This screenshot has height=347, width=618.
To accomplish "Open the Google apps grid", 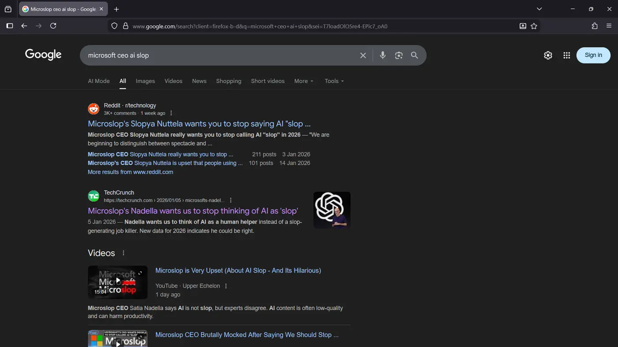I will [566, 55].
